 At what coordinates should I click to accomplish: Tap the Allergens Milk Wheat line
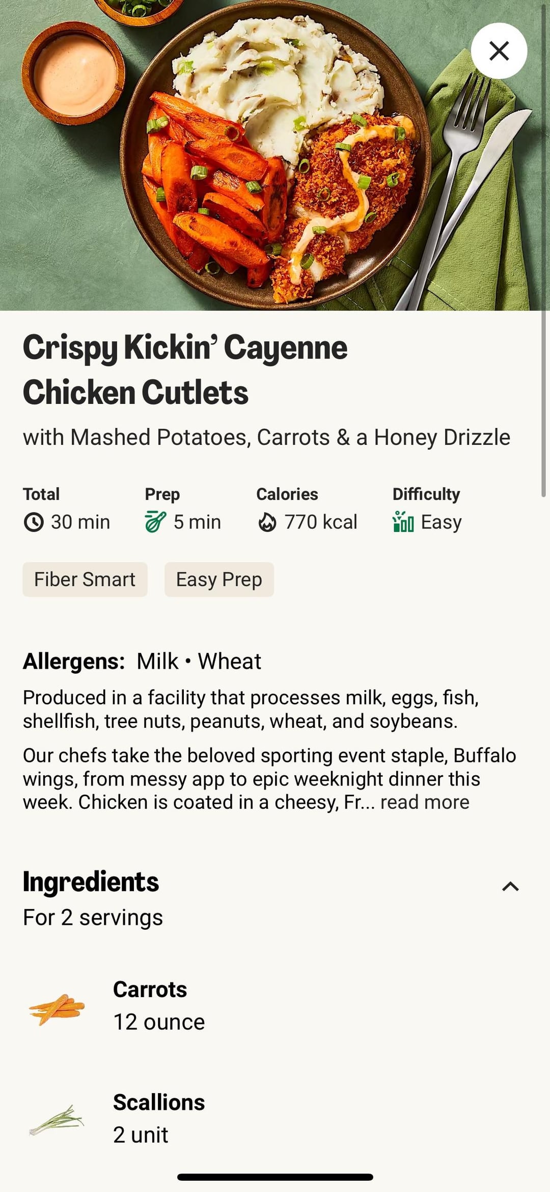tap(142, 662)
